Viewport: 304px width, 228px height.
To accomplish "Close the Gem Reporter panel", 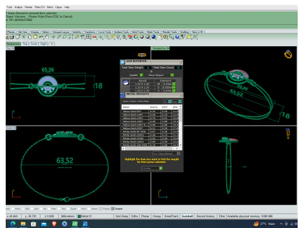I will (x=180, y=62).
